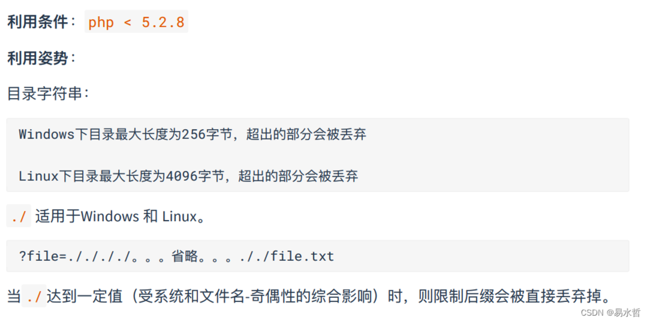
Task: Click the './' inline code after 当
Action: pos(34,297)
